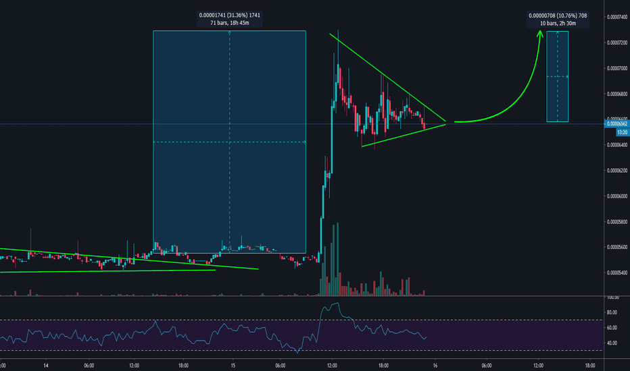The height and width of the screenshot is (371, 630).
Task: Click 18:00 time label after date 14
Action: [184, 366]
